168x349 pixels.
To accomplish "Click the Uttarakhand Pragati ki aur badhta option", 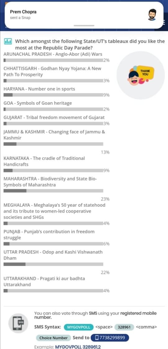I will [44, 281].
